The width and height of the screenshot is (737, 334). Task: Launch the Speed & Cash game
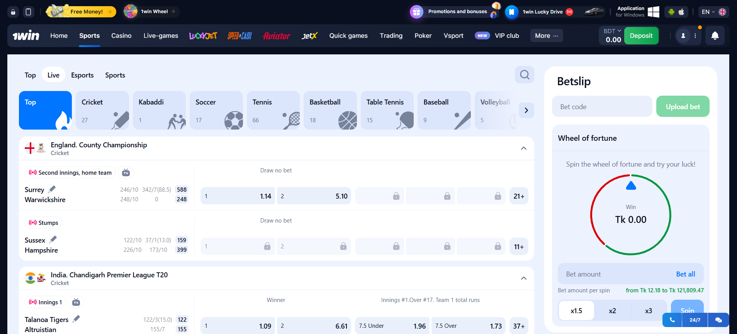239,36
